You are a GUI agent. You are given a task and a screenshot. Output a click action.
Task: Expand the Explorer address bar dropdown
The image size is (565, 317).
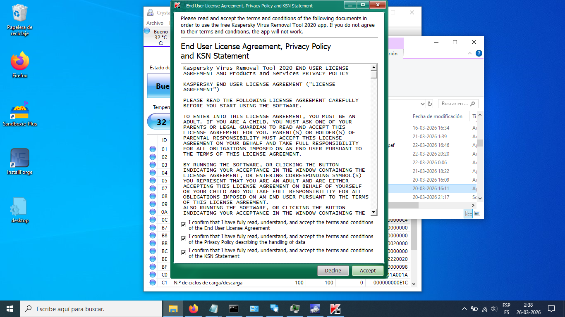point(422,104)
